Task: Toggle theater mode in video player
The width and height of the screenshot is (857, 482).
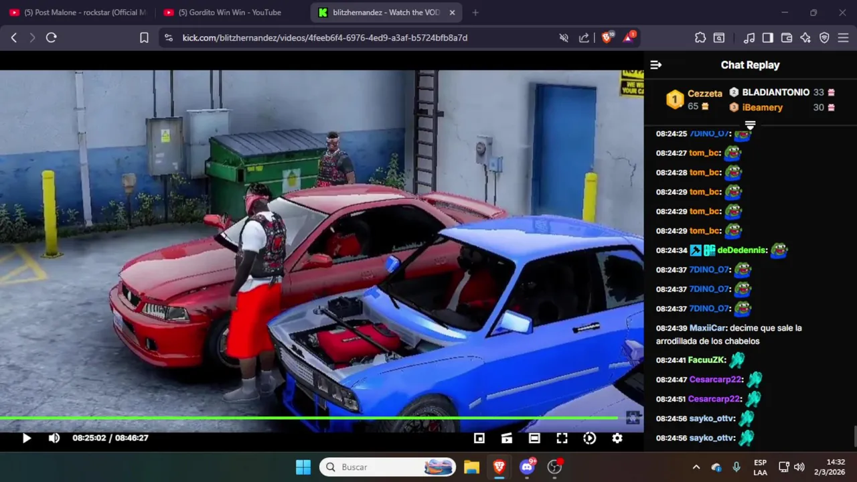Action: [534, 438]
